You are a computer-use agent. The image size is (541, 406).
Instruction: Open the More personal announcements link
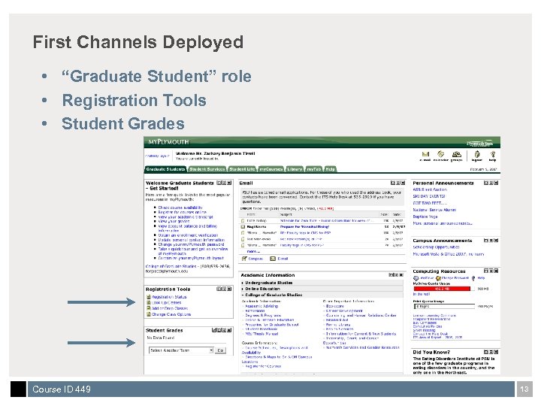(x=443, y=223)
